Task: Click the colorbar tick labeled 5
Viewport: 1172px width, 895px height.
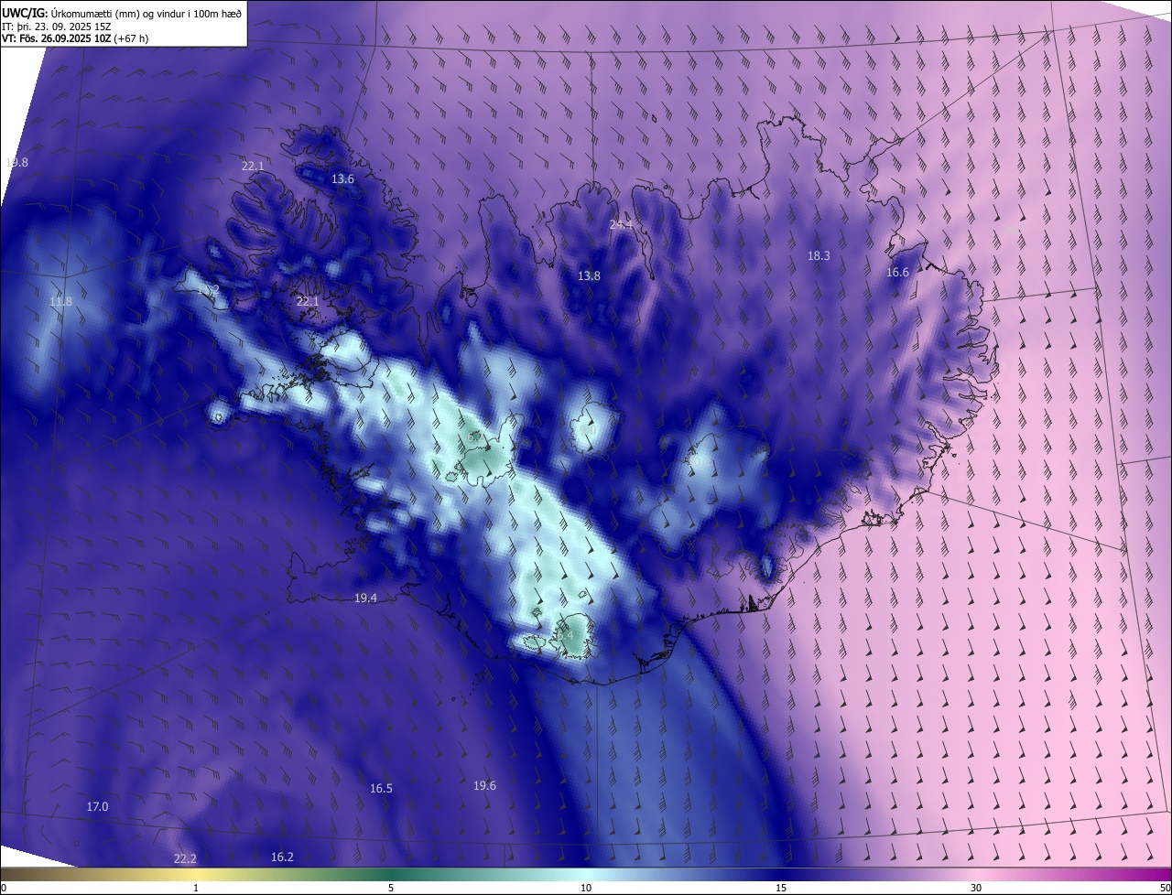Action: [x=391, y=888]
